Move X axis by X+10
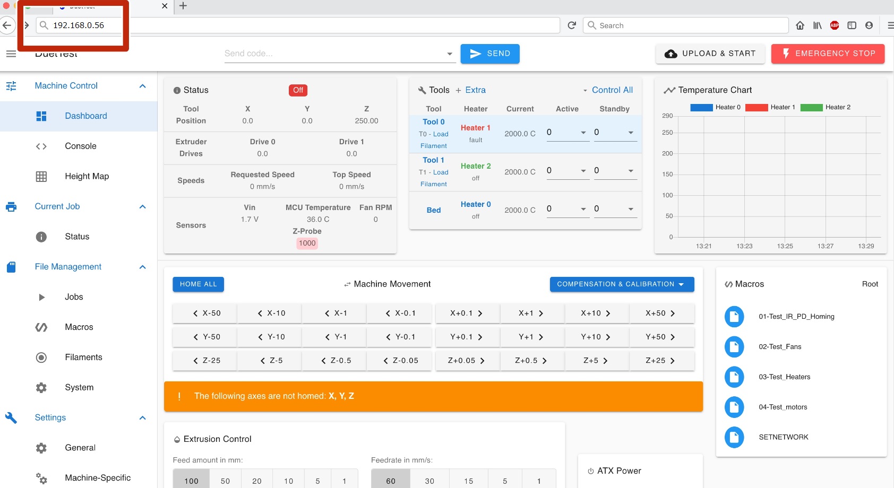894x488 pixels. click(597, 313)
